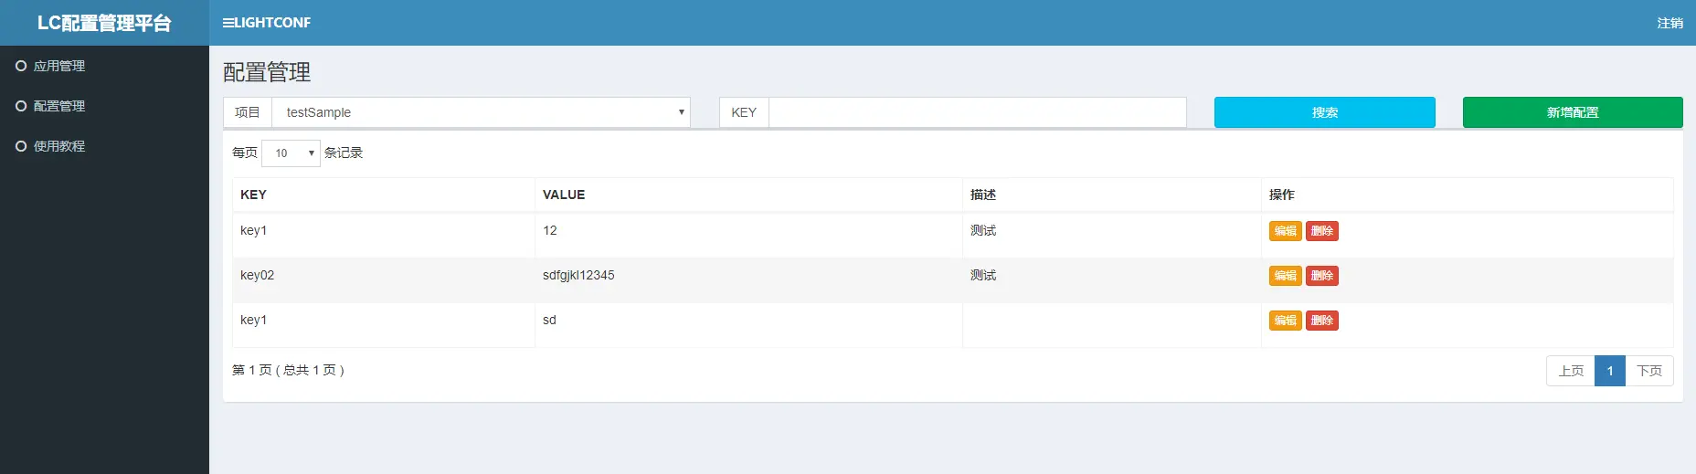Click circle icon beside 配置管理
This screenshot has width=1696, height=474.
click(x=21, y=106)
